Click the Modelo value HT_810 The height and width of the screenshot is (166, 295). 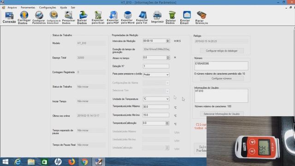pyautogui.click(x=91, y=43)
